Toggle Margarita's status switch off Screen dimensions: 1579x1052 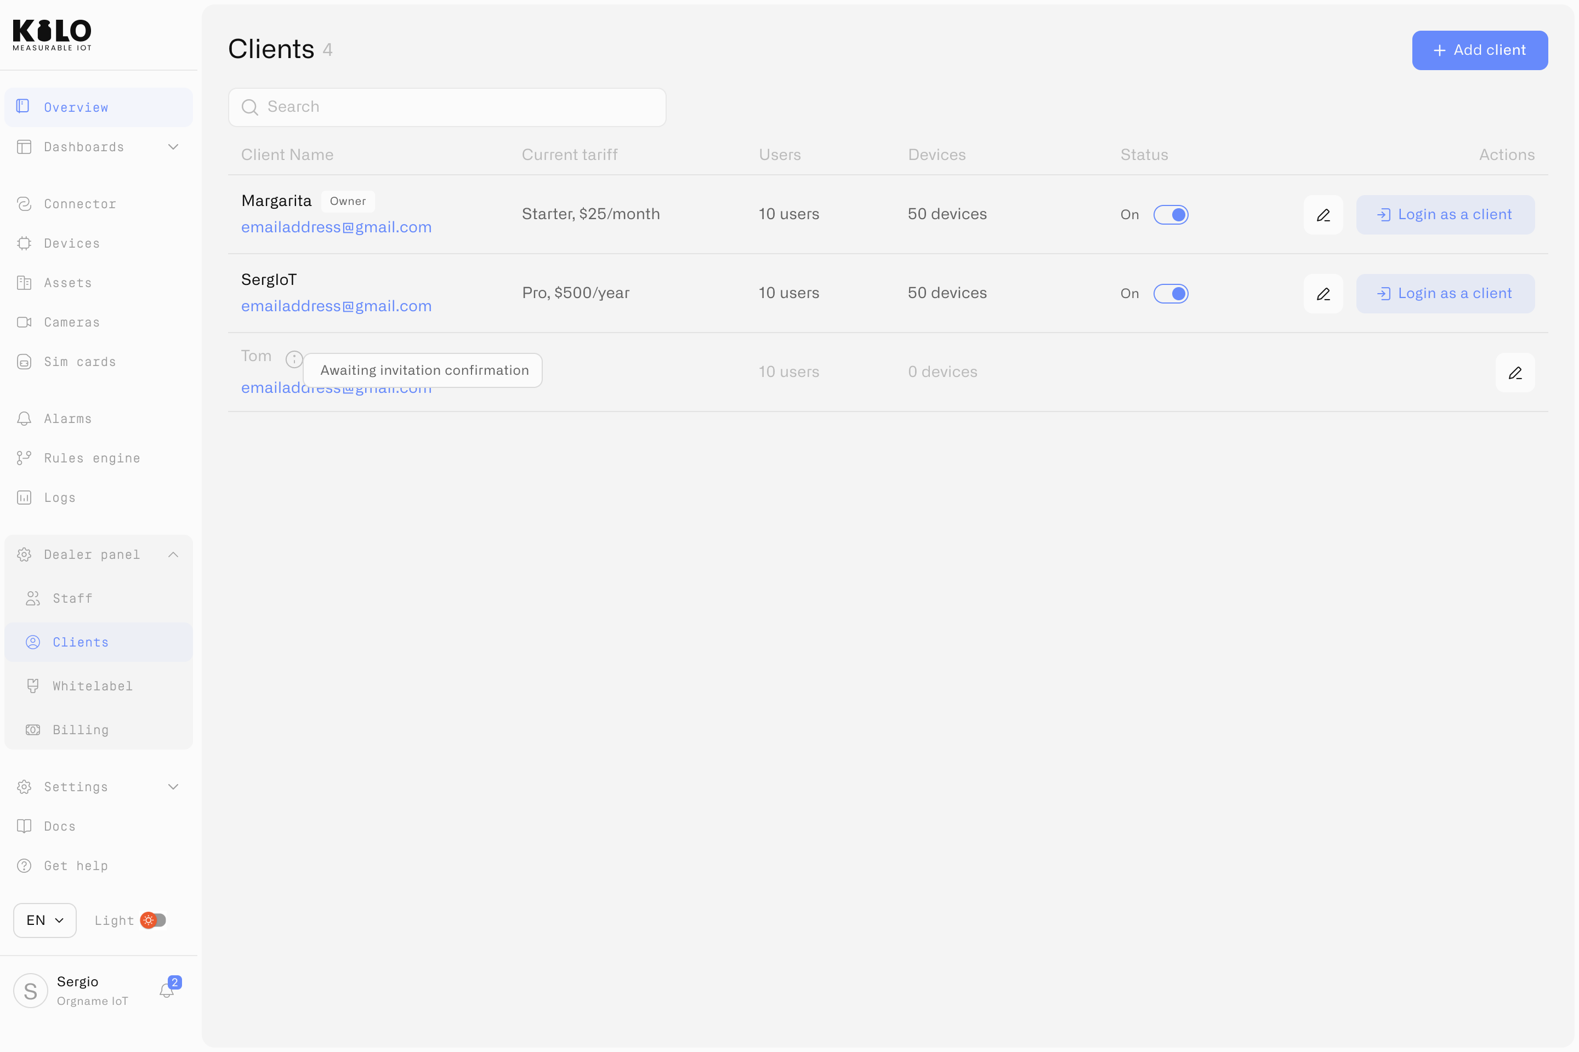coord(1171,215)
